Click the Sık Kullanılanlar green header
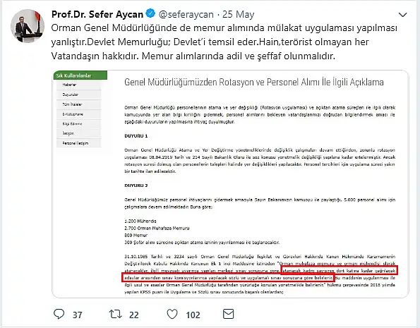 coord(80,75)
